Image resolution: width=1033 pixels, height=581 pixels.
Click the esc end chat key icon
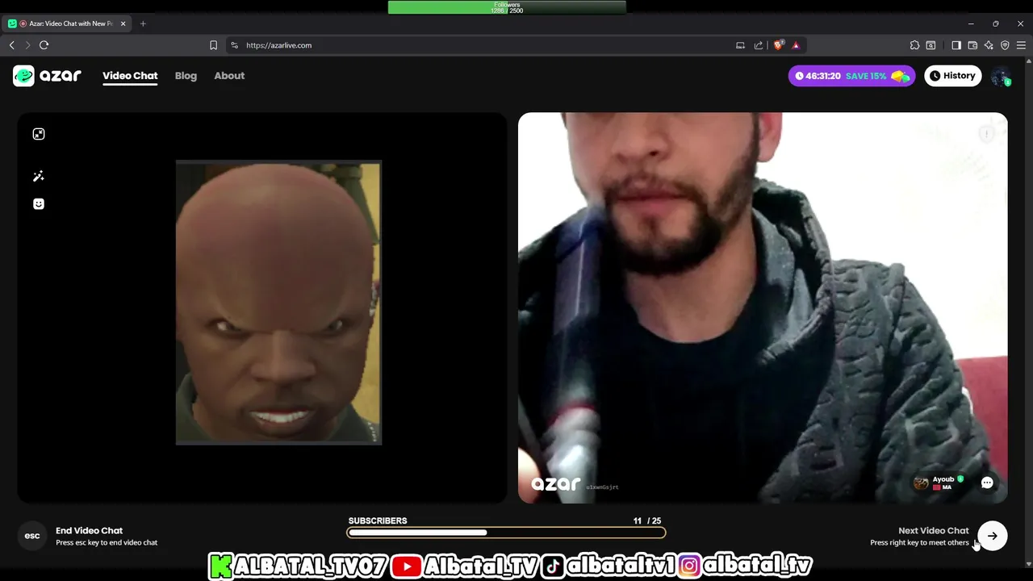(x=32, y=536)
